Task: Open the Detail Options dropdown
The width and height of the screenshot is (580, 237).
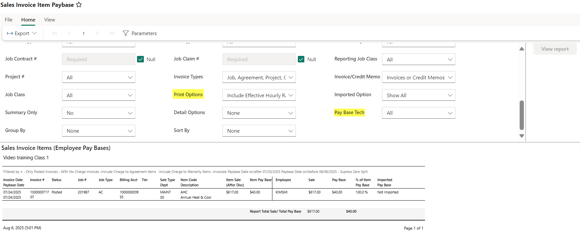Action: click(259, 113)
